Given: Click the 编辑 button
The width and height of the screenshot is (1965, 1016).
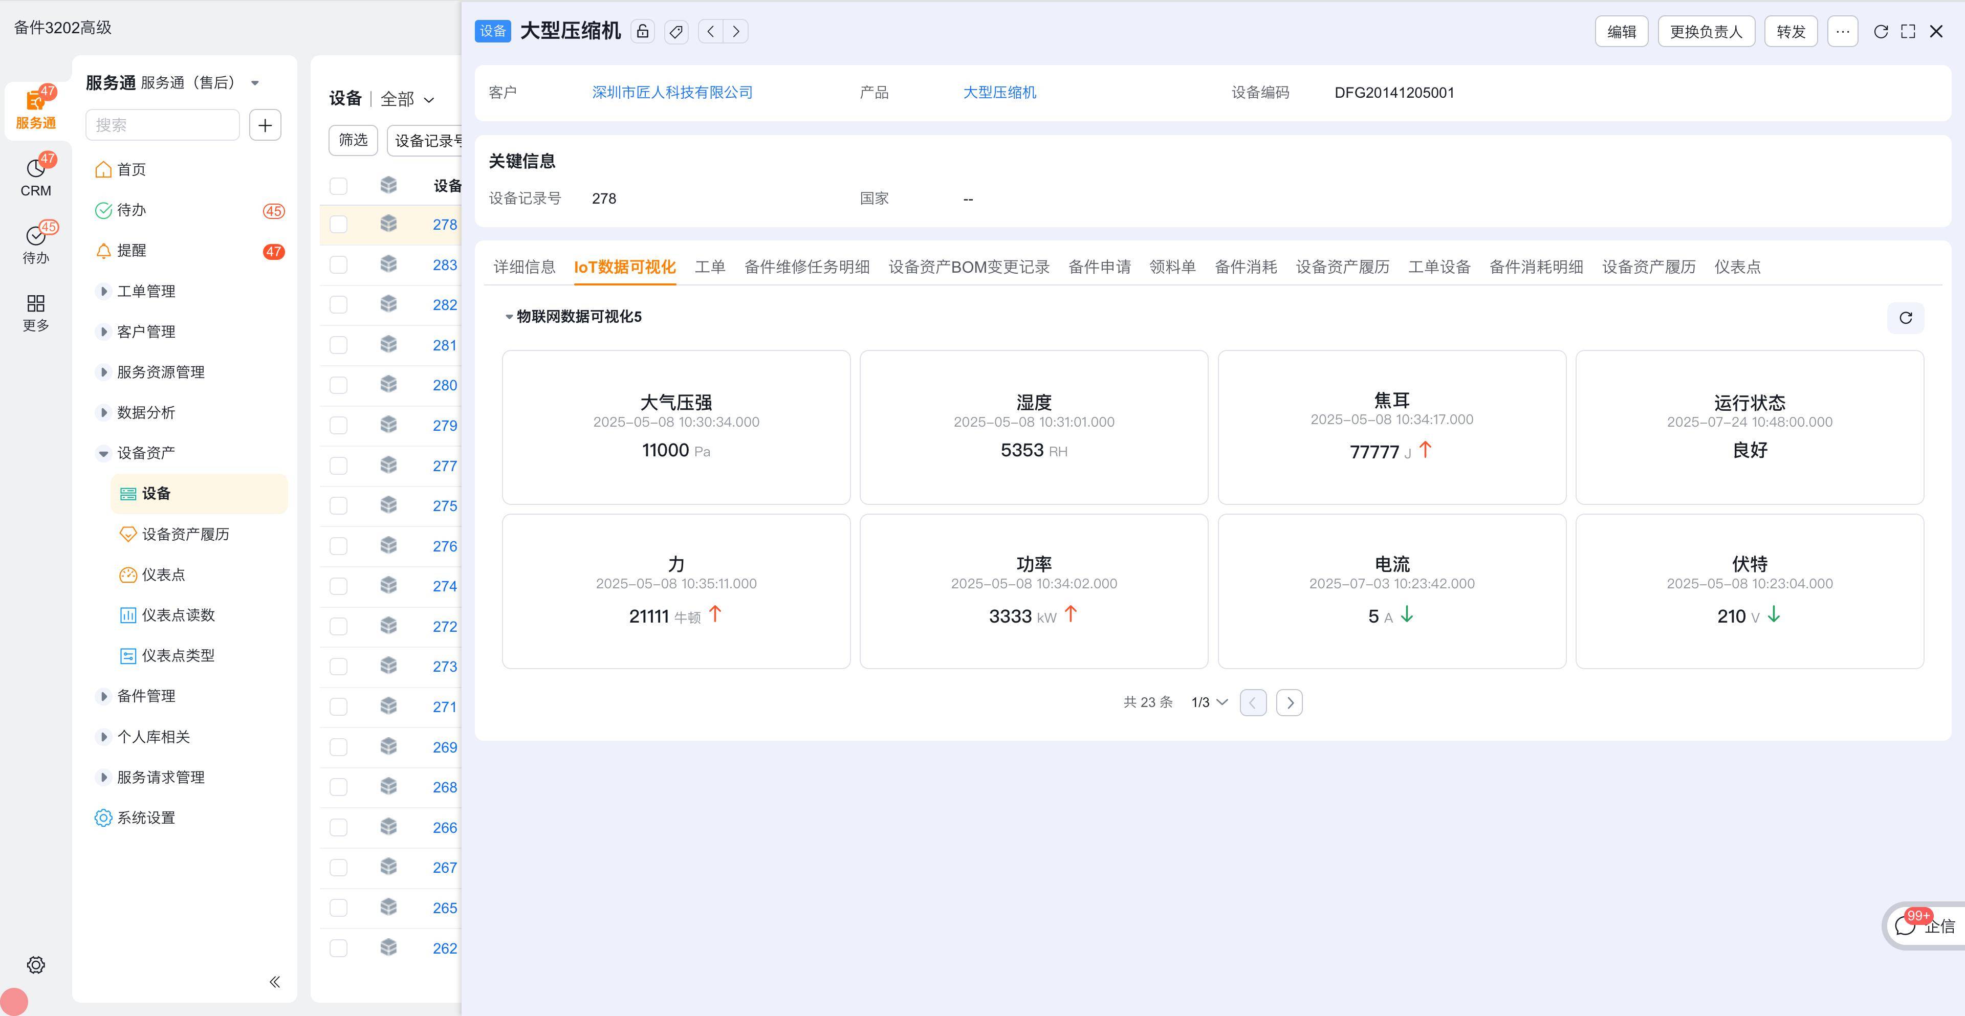Looking at the screenshot, I should [1622, 31].
